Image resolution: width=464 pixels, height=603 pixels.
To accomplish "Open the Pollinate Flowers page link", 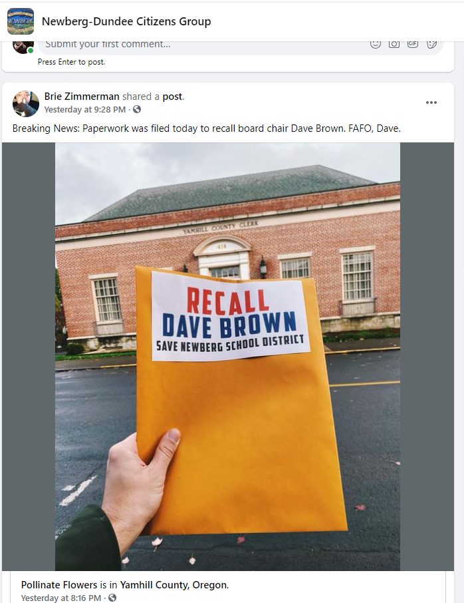I will (x=59, y=585).
